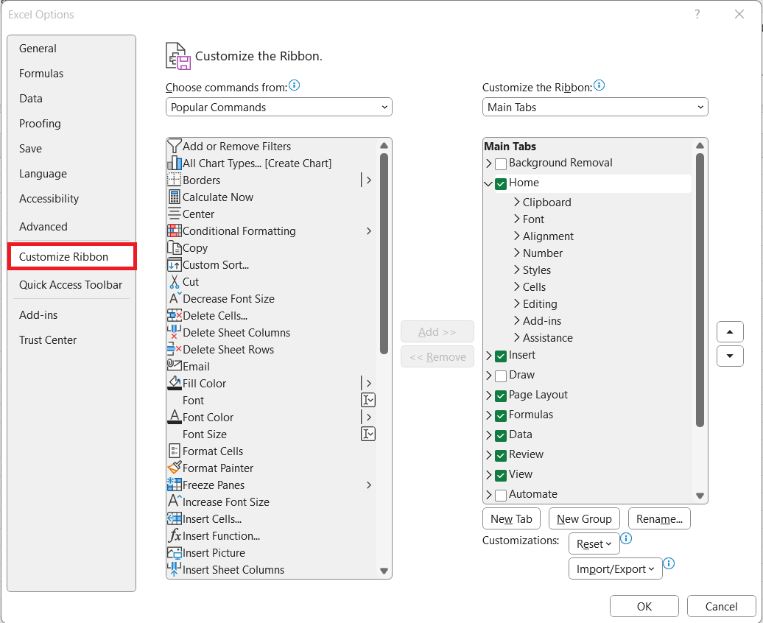Expand the View tab node
The image size is (763, 623).
tap(488, 474)
